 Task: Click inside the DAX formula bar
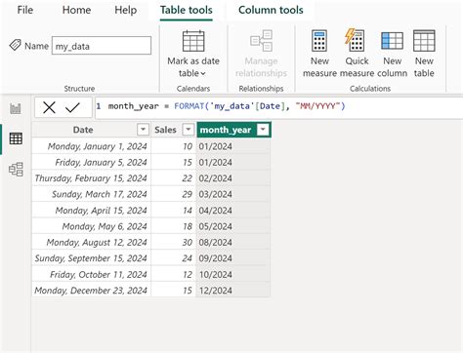(279, 107)
